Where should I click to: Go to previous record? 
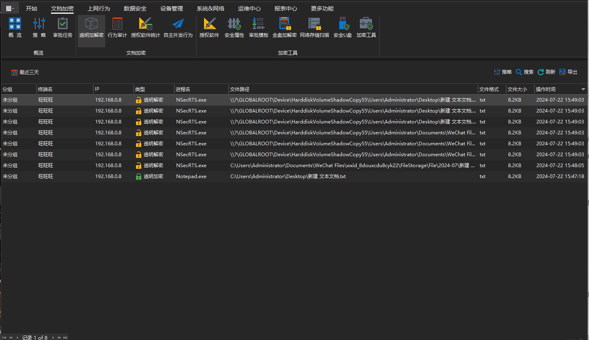coord(17,338)
